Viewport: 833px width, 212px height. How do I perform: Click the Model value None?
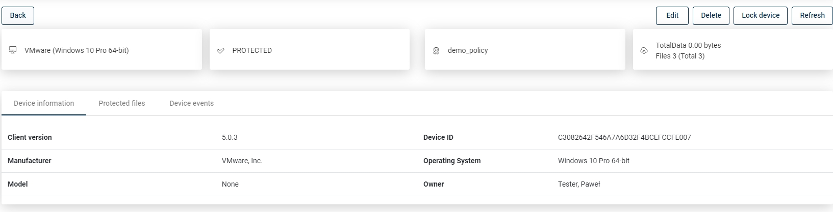(230, 184)
